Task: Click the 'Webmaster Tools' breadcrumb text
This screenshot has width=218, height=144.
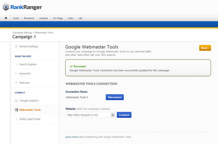Action: tap(44, 32)
